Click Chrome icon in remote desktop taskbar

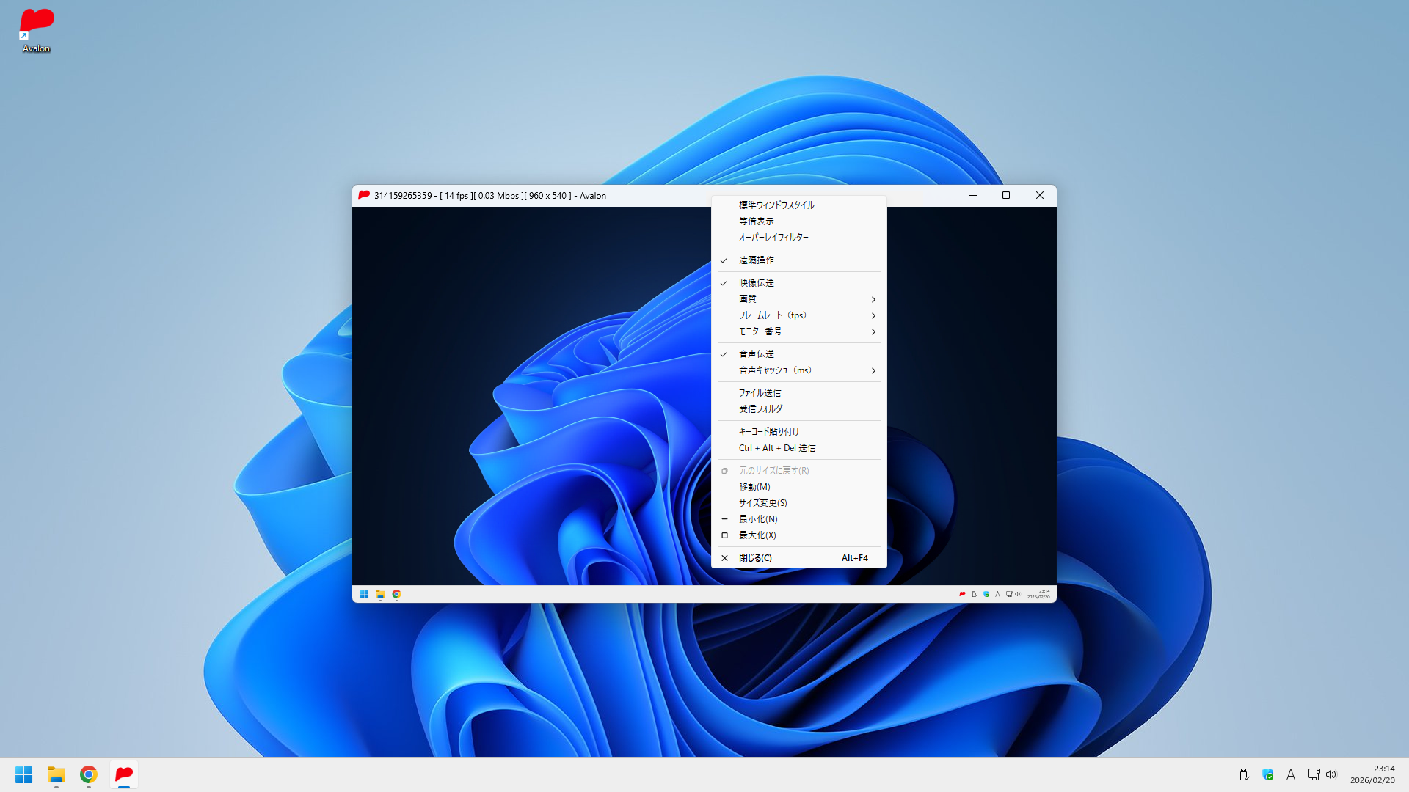click(x=396, y=594)
